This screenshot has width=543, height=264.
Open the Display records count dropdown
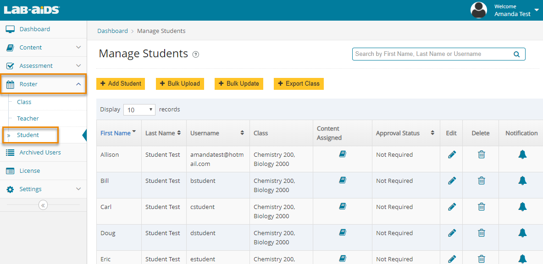pyautogui.click(x=140, y=110)
